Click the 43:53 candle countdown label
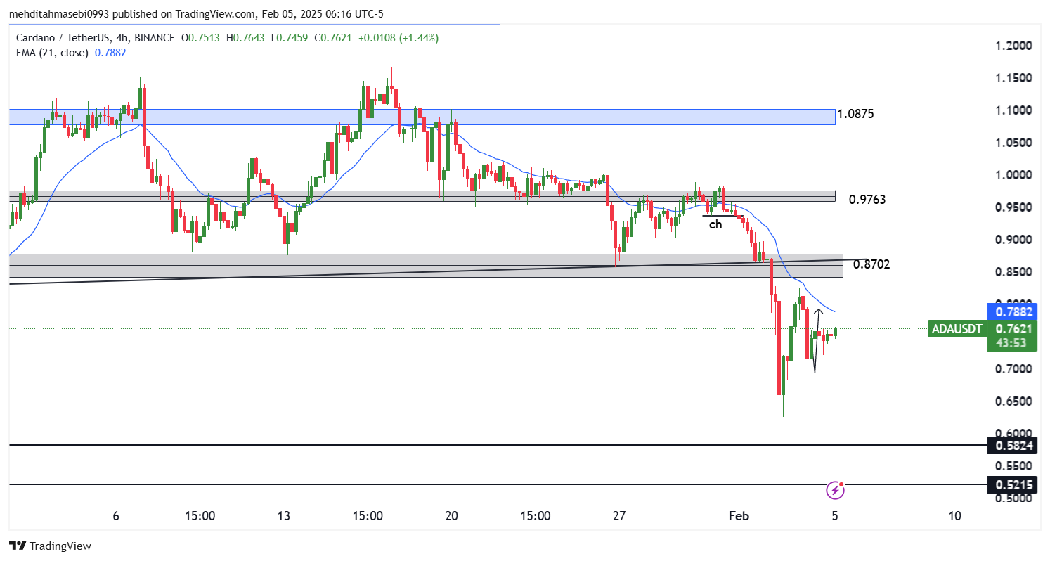Screen dimensions: 1050x561 pos(1011,343)
